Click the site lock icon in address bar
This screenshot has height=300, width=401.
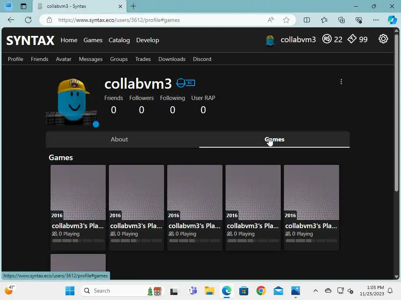click(x=49, y=20)
